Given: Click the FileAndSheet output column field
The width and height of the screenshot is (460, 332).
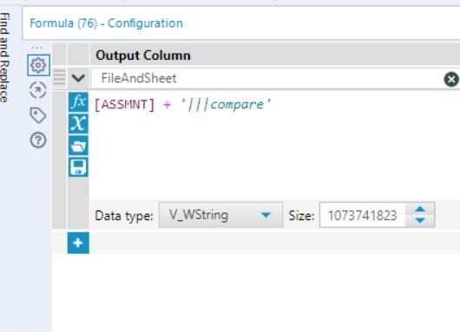Looking at the screenshot, I should click(266, 78).
